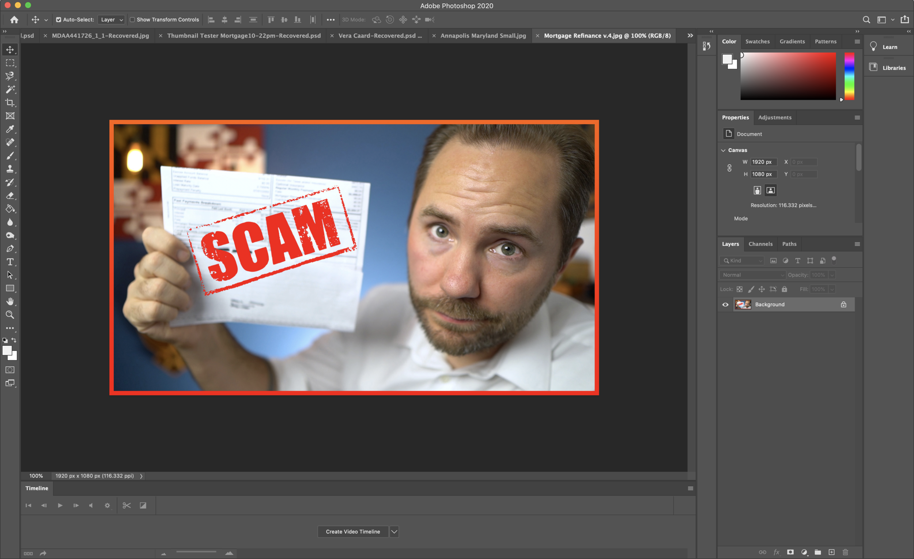Image resolution: width=914 pixels, height=559 pixels.
Task: Select the Crop tool
Action: click(10, 103)
